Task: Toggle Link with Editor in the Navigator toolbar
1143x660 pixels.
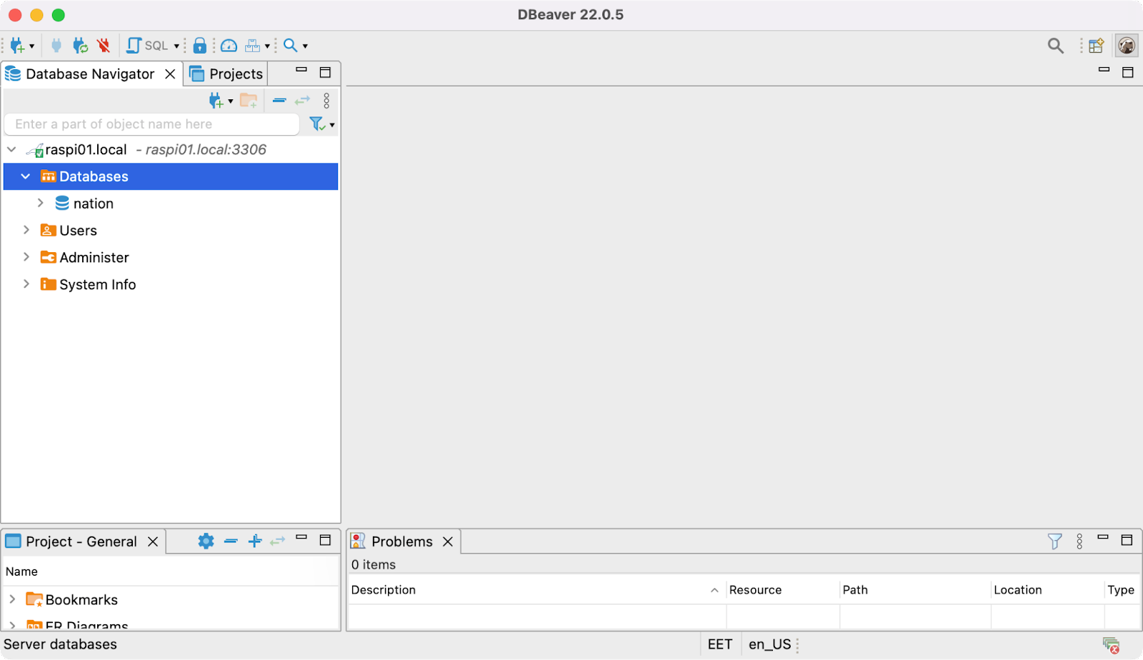Action: [x=303, y=101]
